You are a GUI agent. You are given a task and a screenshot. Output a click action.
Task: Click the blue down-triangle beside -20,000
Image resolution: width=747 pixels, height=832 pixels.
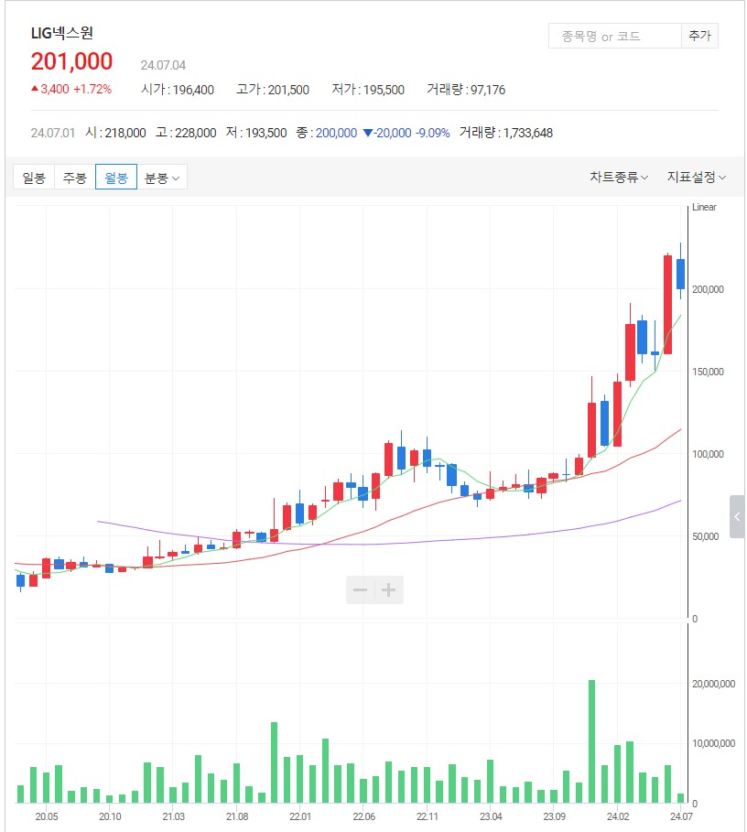click(x=367, y=133)
